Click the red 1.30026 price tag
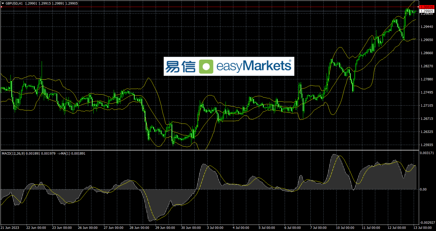The image size is (436, 231). coord(427,7)
